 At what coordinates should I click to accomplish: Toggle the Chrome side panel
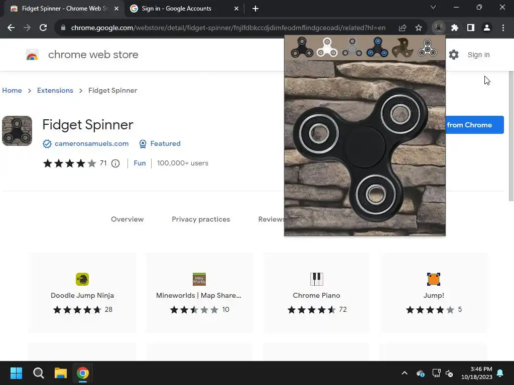[x=471, y=28]
